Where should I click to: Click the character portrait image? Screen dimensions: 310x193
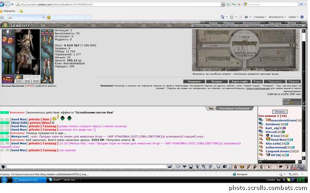pyautogui.click(x=27, y=52)
